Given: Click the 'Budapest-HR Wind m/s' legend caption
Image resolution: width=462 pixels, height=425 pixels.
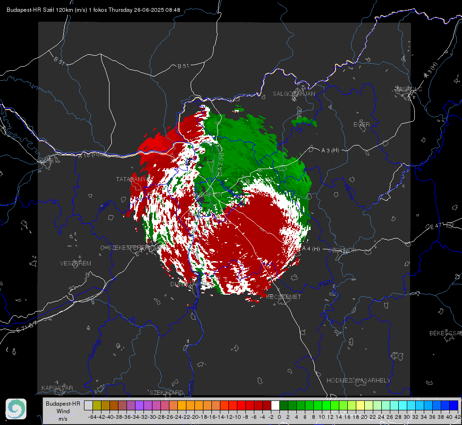Looking at the screenshot, I should coord(63,411).
